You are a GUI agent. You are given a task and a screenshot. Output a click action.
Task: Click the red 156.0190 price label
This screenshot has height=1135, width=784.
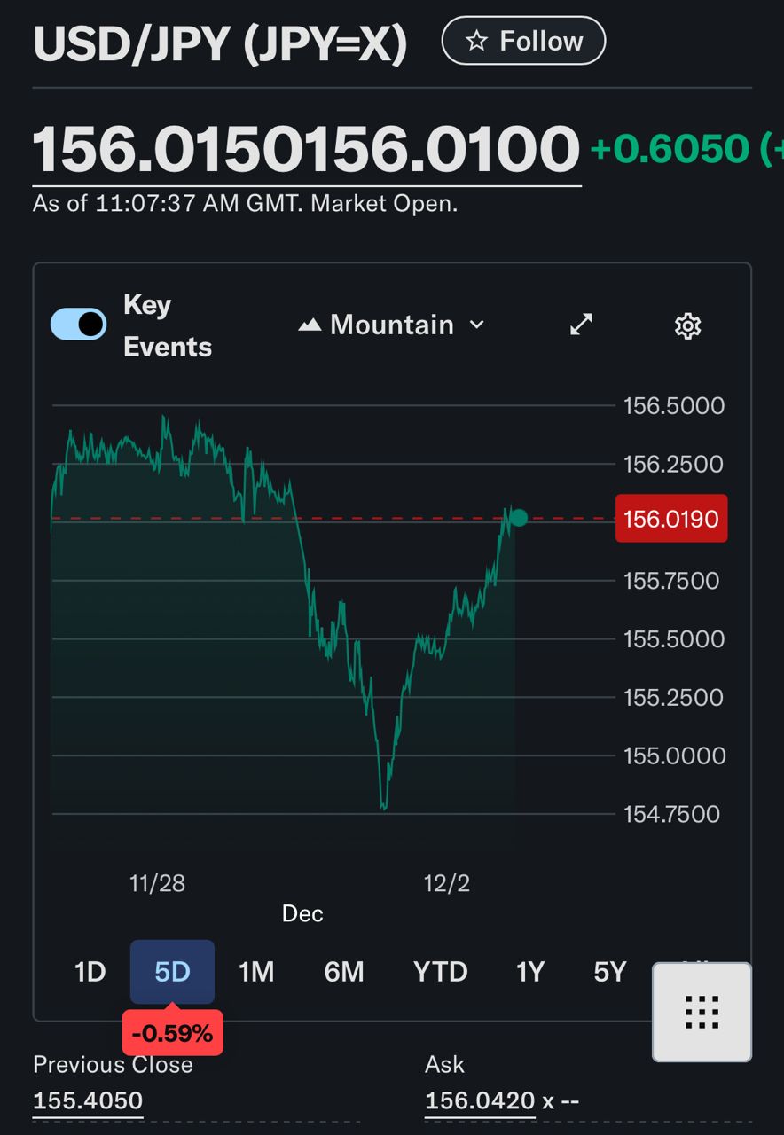point(671,518)
